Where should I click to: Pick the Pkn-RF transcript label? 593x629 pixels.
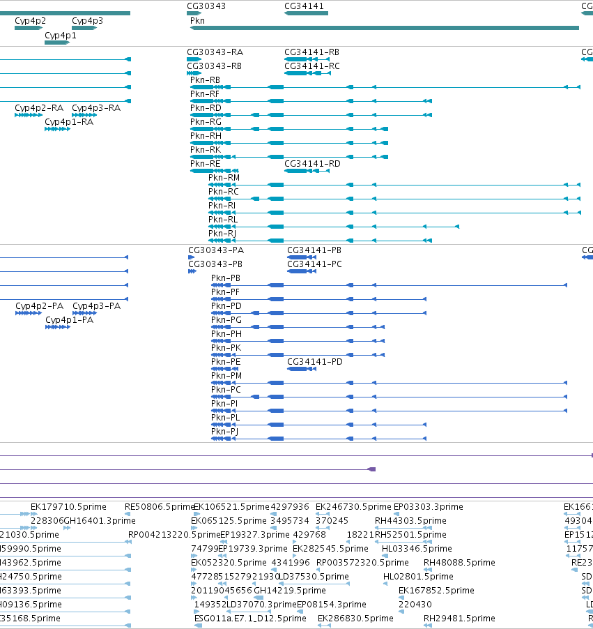coord(204,94)
